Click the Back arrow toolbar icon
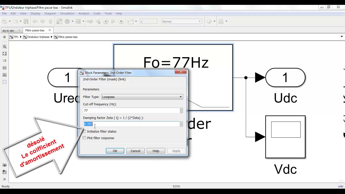This screenshot has width=345, height=194. click(x=35, y=21)
